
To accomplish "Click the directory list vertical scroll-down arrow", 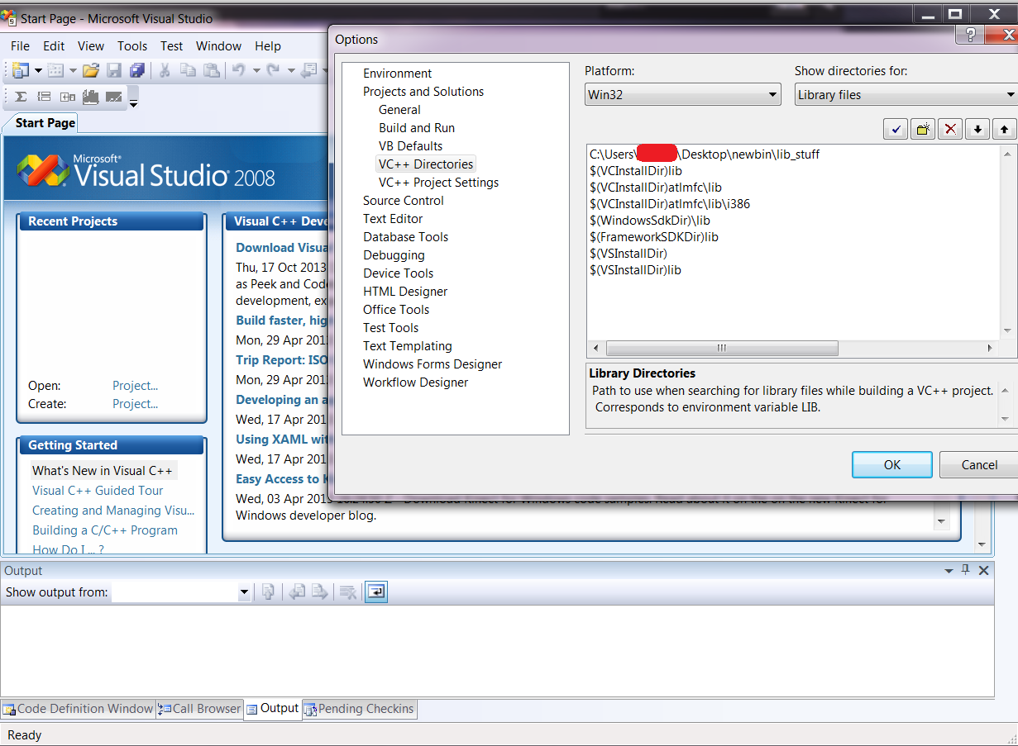I will coord(1007,330).
